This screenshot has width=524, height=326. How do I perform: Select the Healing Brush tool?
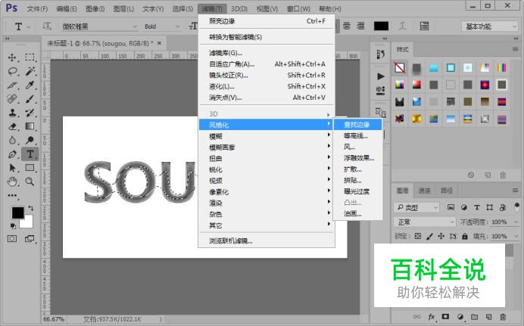click(12, 99)
